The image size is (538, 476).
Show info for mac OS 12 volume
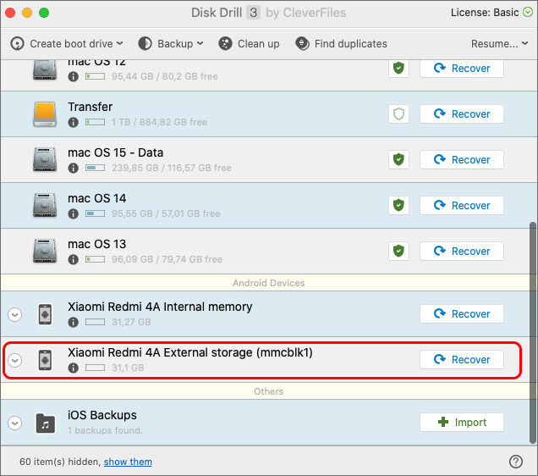coord(73,76)
